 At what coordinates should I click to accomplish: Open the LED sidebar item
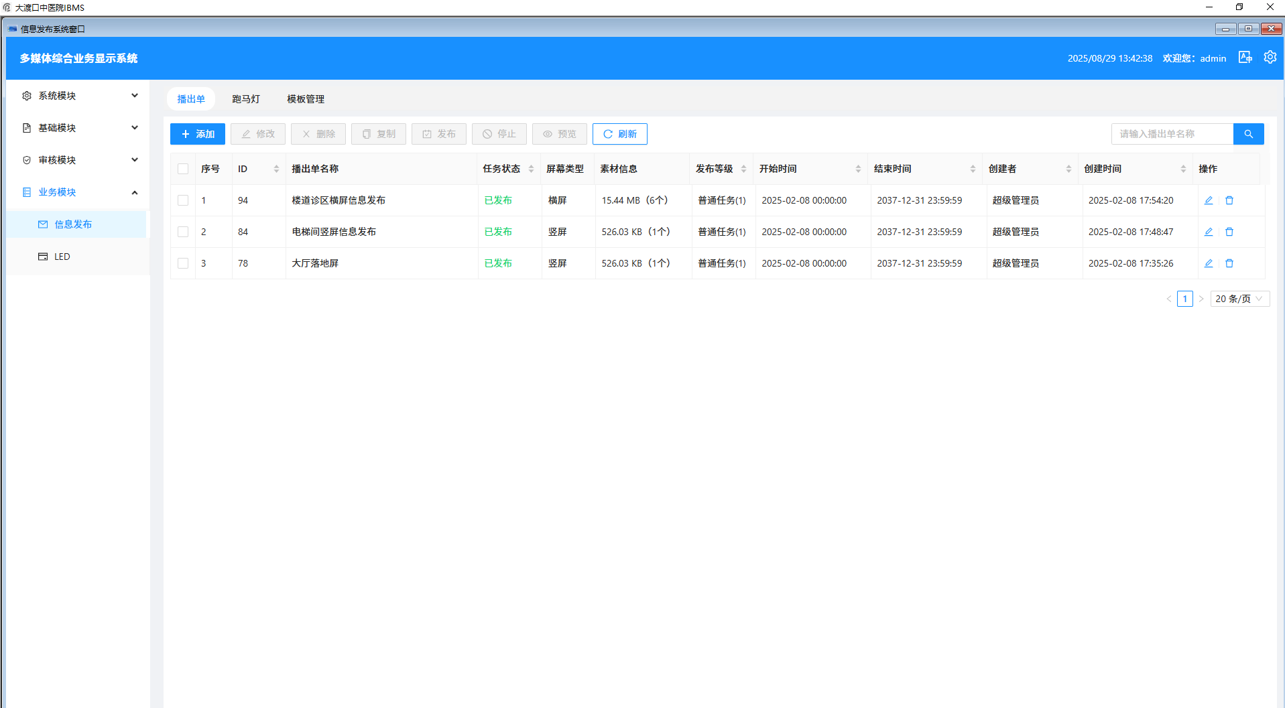point(62,257)
